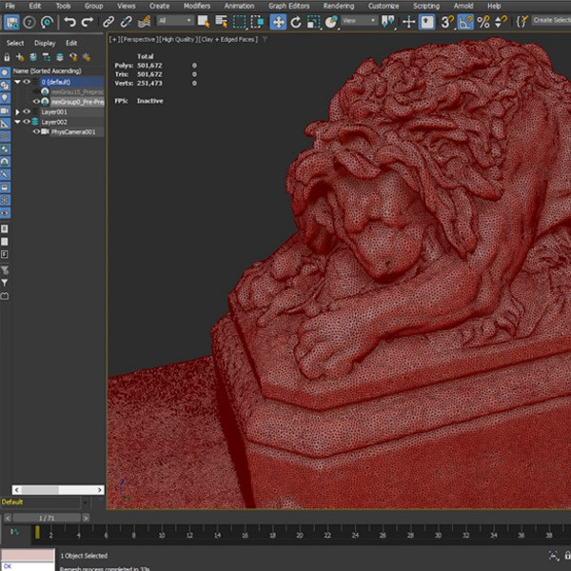Click the Use Pivot Point Center icon

click(388, 22)
